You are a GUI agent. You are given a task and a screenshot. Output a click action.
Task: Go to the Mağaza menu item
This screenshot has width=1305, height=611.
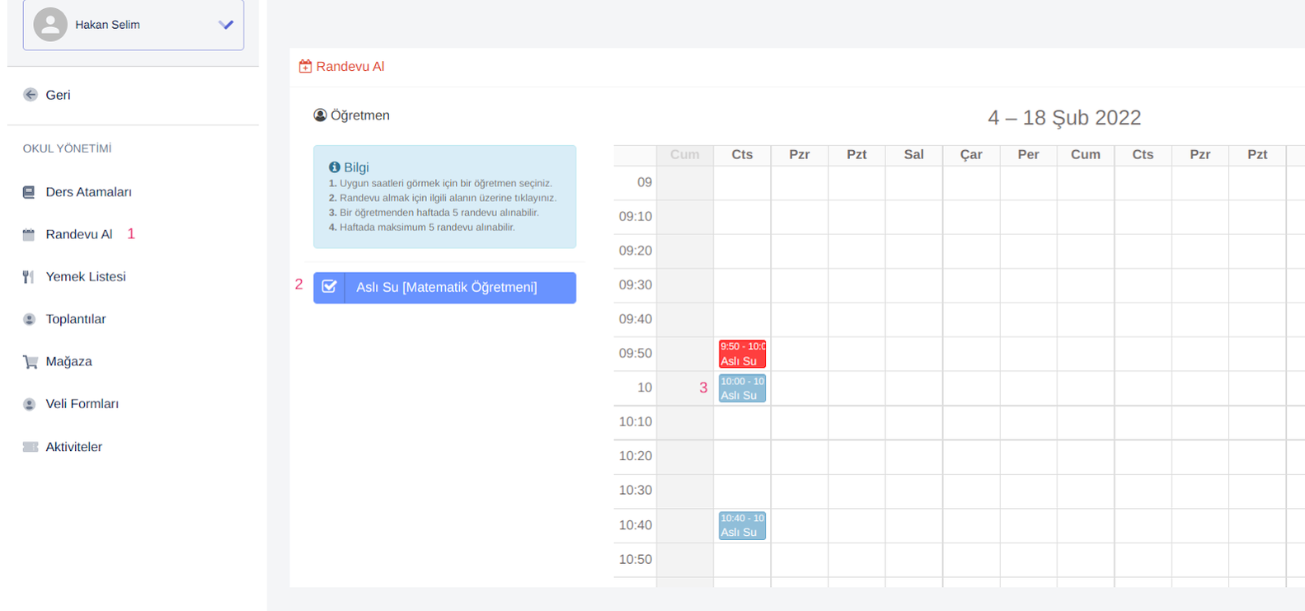(x=69, y=362)
